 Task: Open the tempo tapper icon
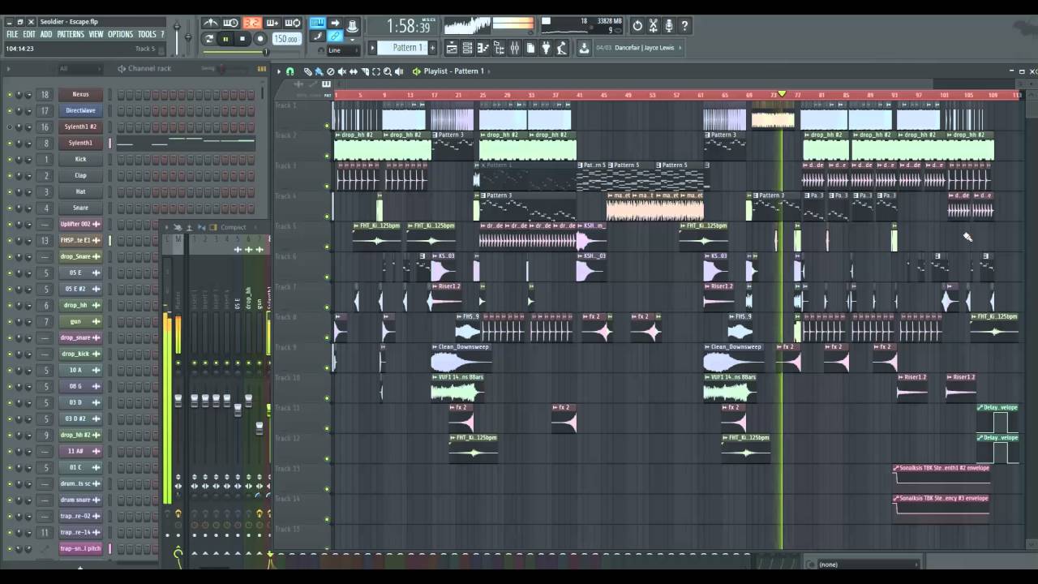click(x=561, y=49)
